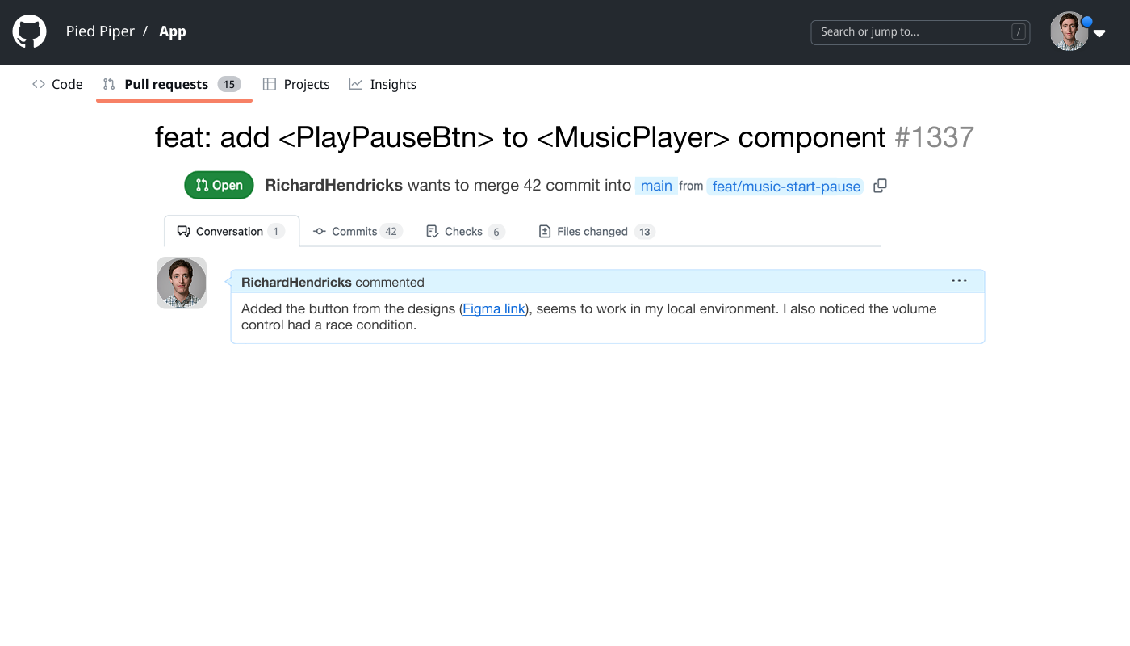Click the GitHub logo icon
1130x646 pixels.
point(29,31)
